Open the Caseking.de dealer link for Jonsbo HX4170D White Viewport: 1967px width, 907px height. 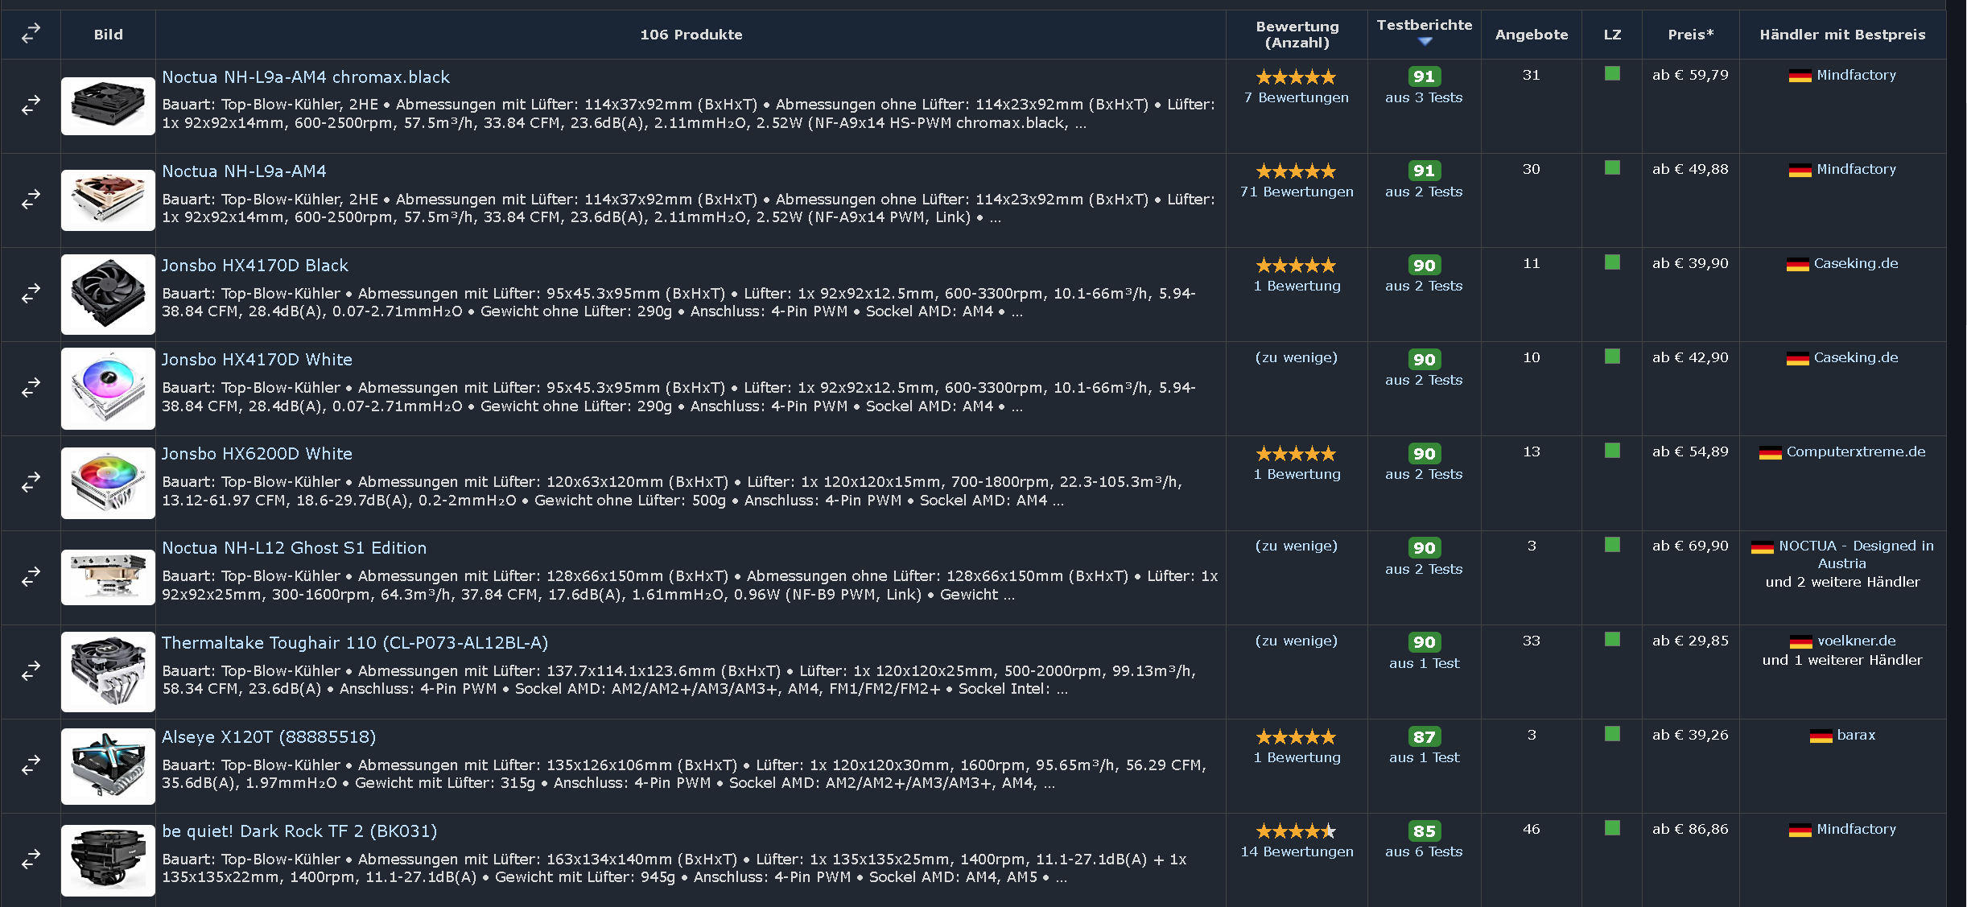(1855, 357)
